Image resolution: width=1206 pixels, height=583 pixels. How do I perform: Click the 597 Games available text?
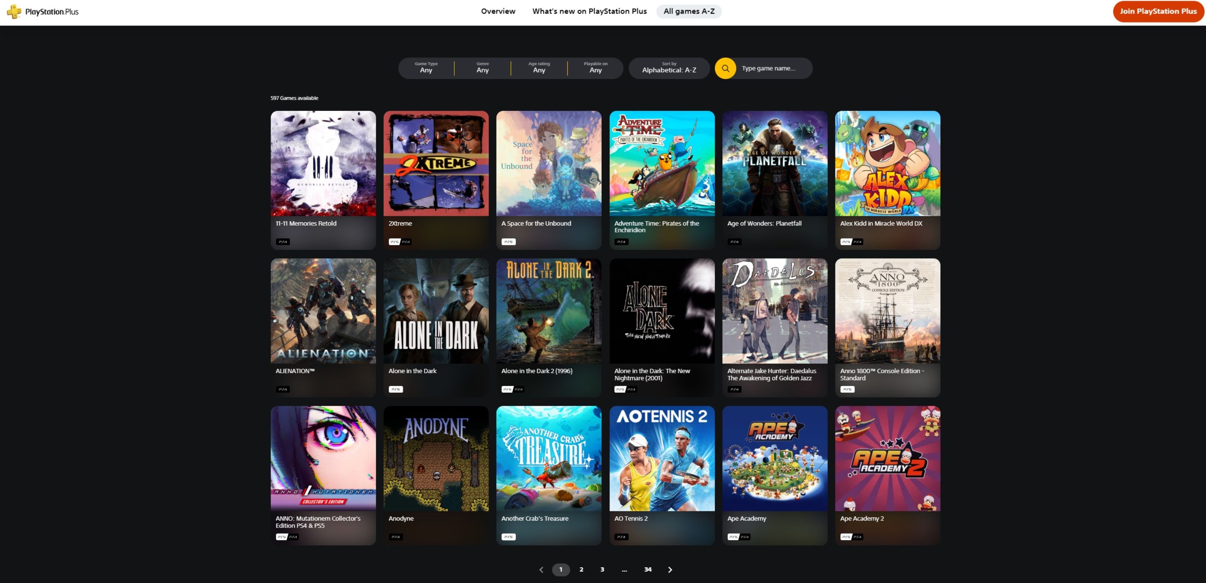[x=294, y=98]
